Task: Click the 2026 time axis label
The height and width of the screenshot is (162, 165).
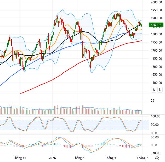Action: click(52, 158)
